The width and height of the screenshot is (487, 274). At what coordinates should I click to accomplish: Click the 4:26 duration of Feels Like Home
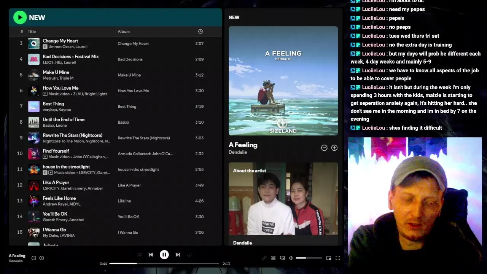pyautogui.click(x=199, y=201)
